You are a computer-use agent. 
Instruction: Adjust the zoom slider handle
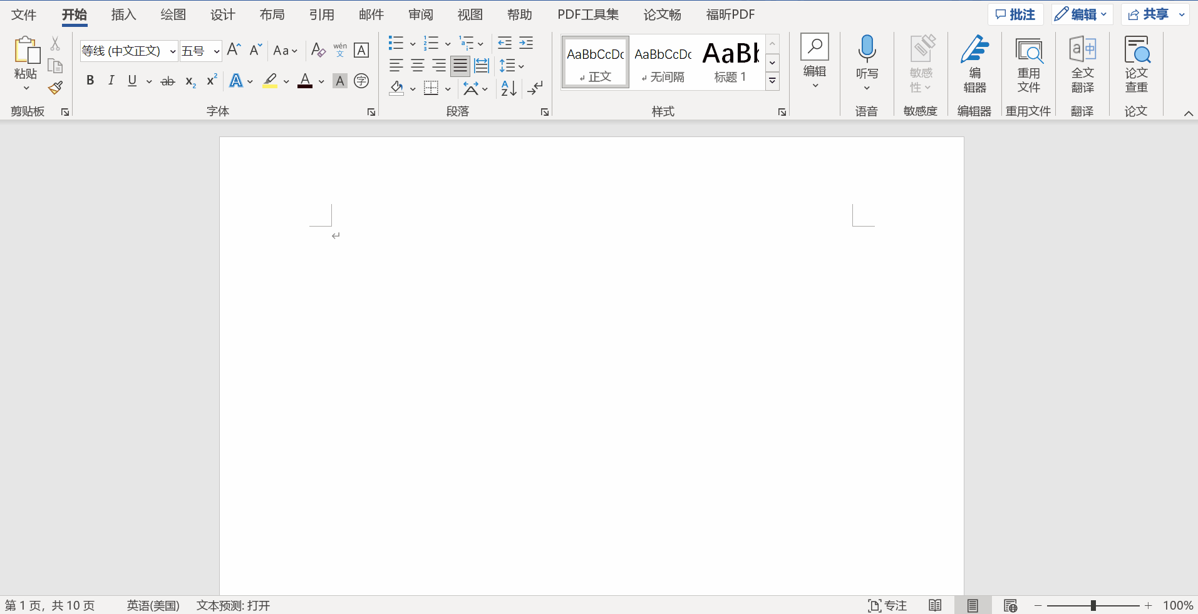(x=1093, y=605)
